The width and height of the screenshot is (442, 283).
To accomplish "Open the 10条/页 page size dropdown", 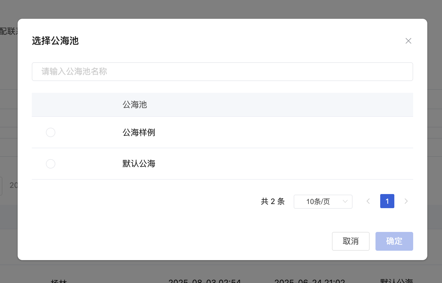I will (323, 202).
